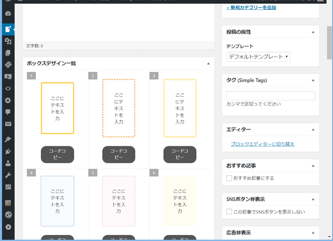The width and height of the screenshot is (333, 241).
Task: Open the Settings sliders icon
Action: tap(8, 187)
